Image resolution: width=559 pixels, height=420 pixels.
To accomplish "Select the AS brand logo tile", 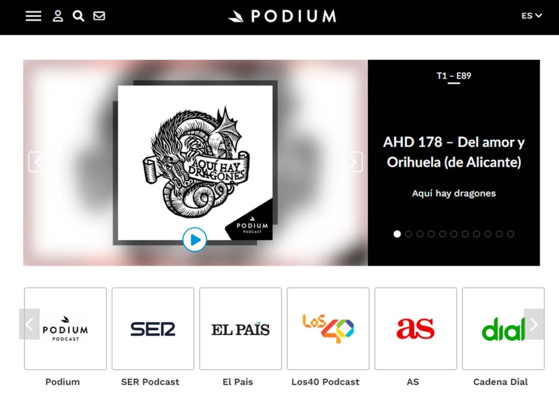I will point(416,329).
